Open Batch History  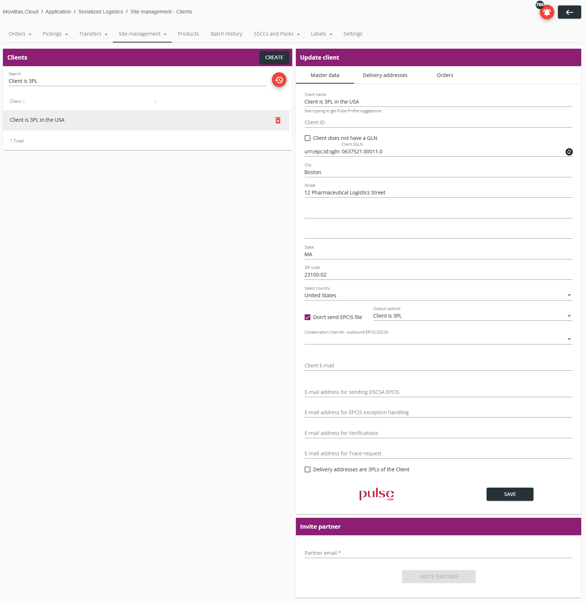point(226,34)
